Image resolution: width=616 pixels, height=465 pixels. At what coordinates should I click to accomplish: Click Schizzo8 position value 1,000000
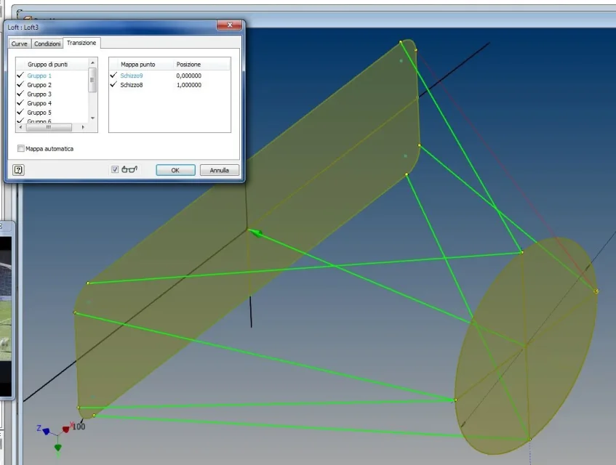click(188, 85)
